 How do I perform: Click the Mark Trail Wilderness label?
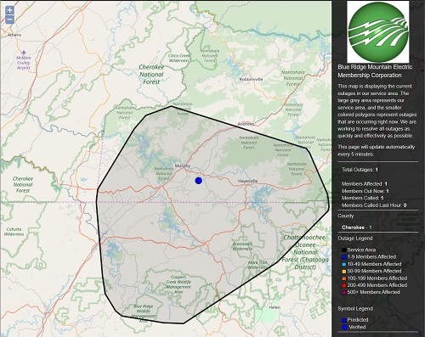258,265
